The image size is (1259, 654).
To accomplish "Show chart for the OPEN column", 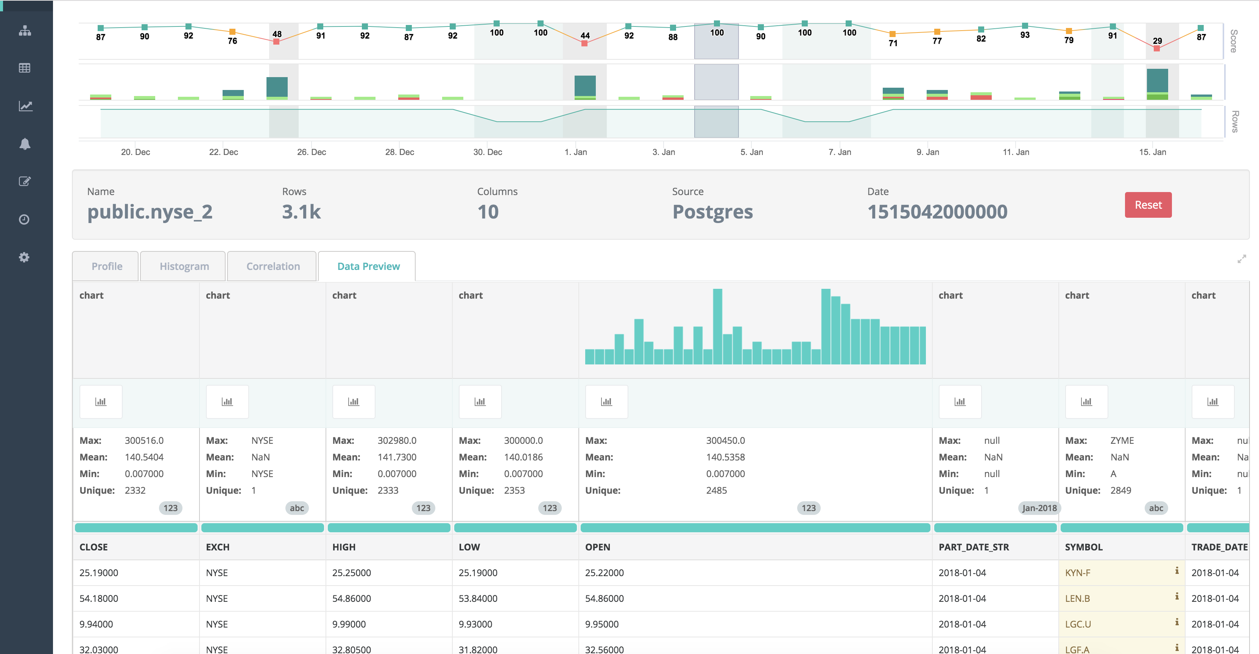I will click(606, 401).
